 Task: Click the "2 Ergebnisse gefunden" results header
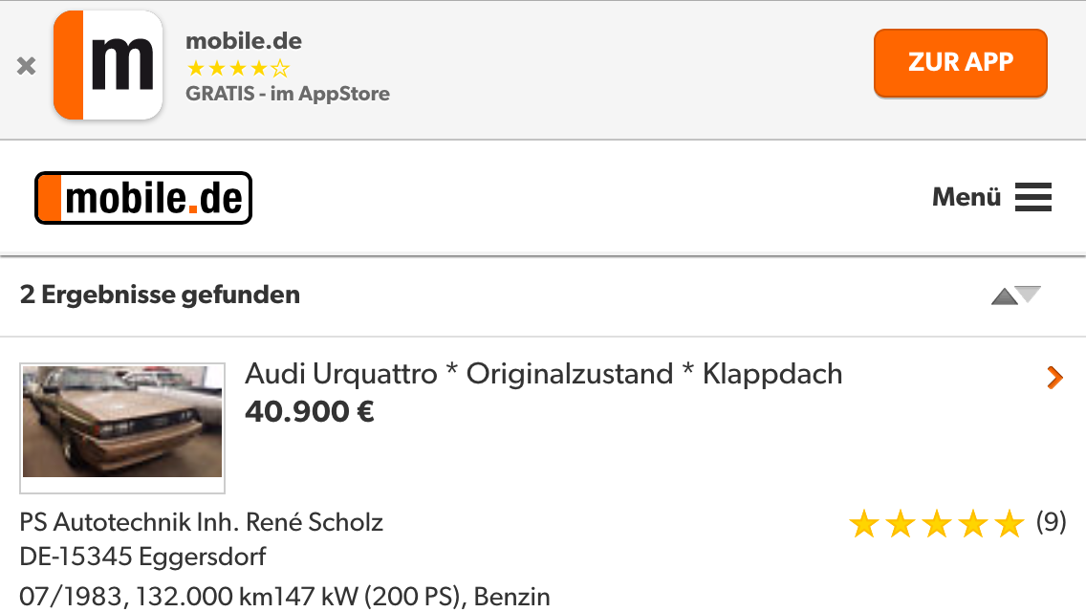pos(161,295)
